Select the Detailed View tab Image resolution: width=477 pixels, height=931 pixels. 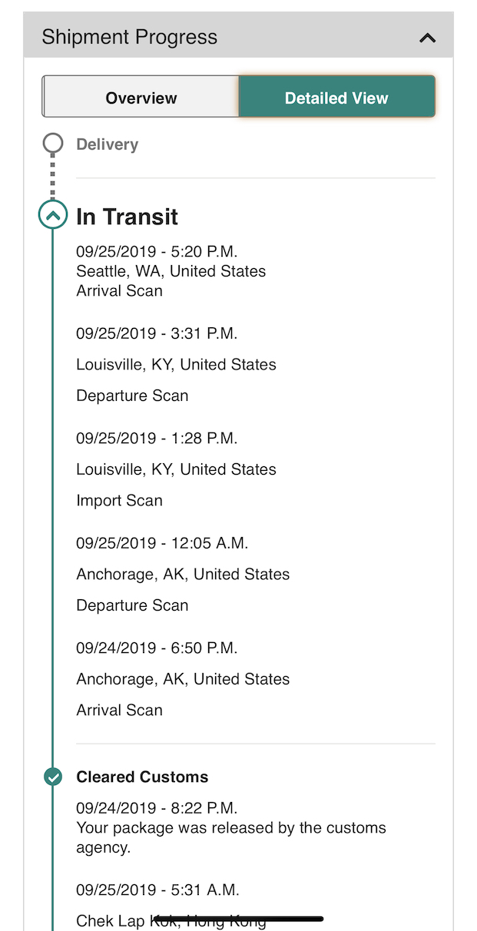tap(336, 98)
